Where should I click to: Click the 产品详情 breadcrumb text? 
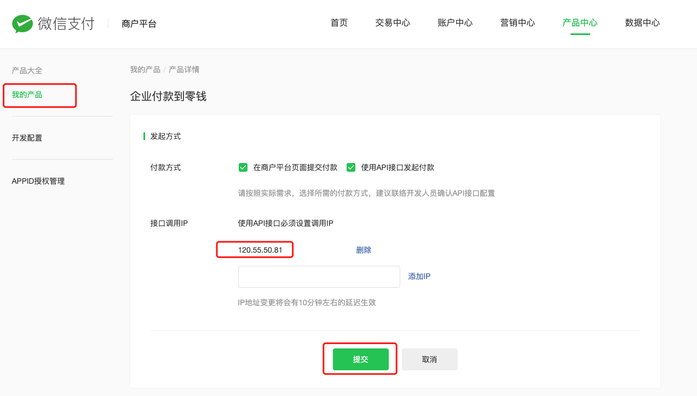point(184,69)
